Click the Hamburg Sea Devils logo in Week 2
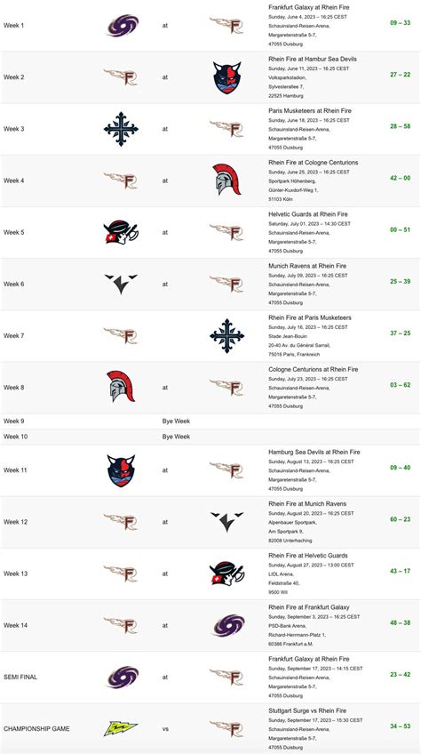The image size is (421, 754). point(226,77)
